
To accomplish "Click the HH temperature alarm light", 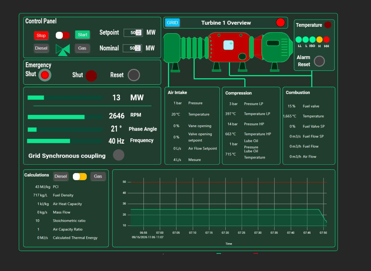I will point(326,39).
